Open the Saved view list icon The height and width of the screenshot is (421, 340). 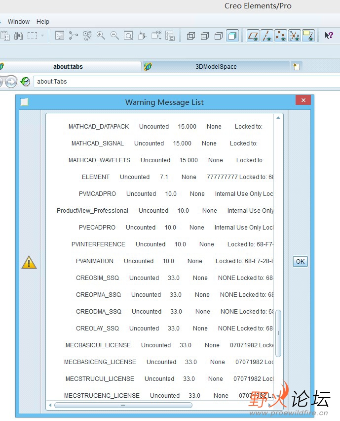click(156, 36)
